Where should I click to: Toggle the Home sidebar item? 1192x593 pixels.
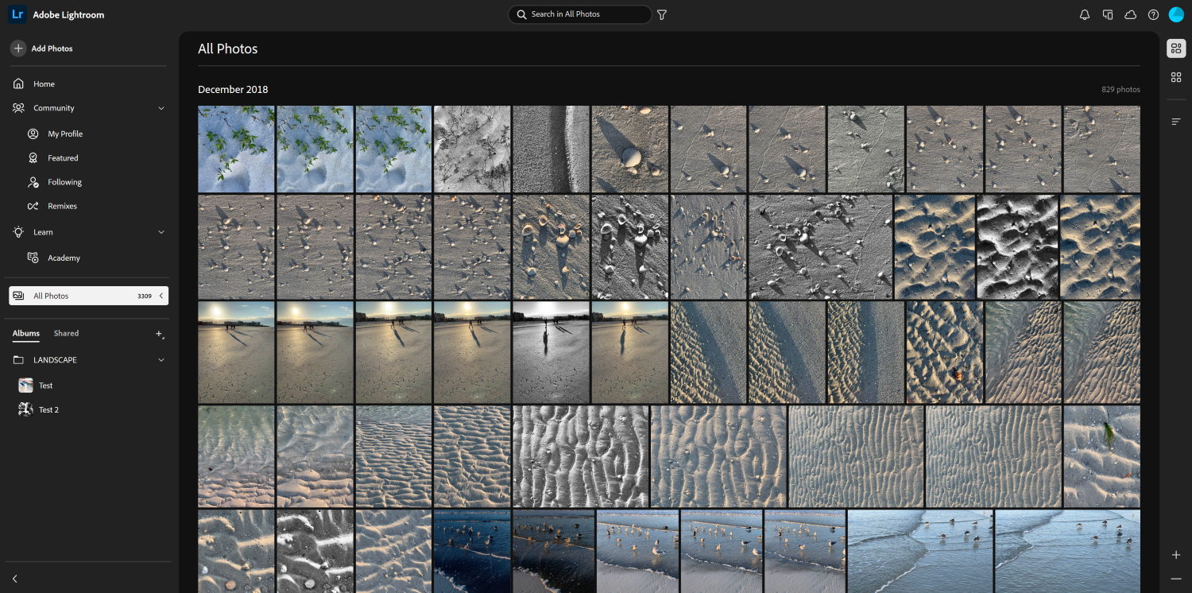43,83
